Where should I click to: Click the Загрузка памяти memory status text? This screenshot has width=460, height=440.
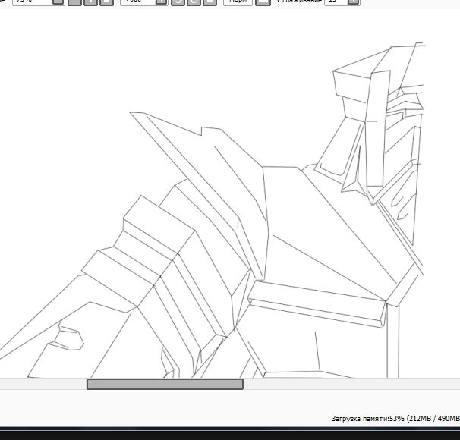pos(394,418)
